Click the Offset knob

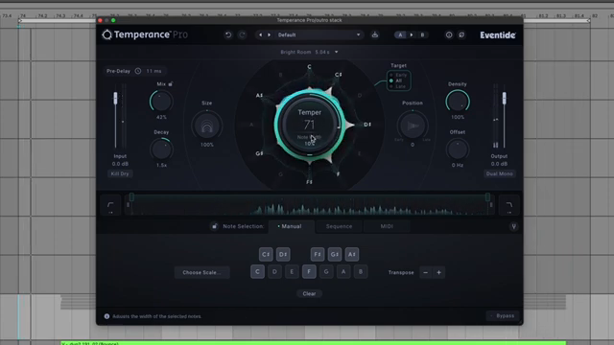tap(458, 149)
